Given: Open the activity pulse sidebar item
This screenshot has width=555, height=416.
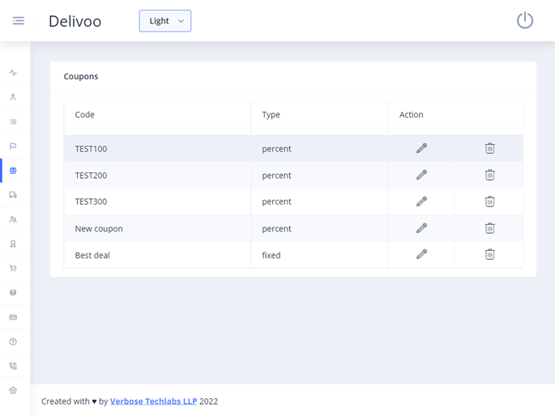Looking at the screenshot, I should click(13, 73).
